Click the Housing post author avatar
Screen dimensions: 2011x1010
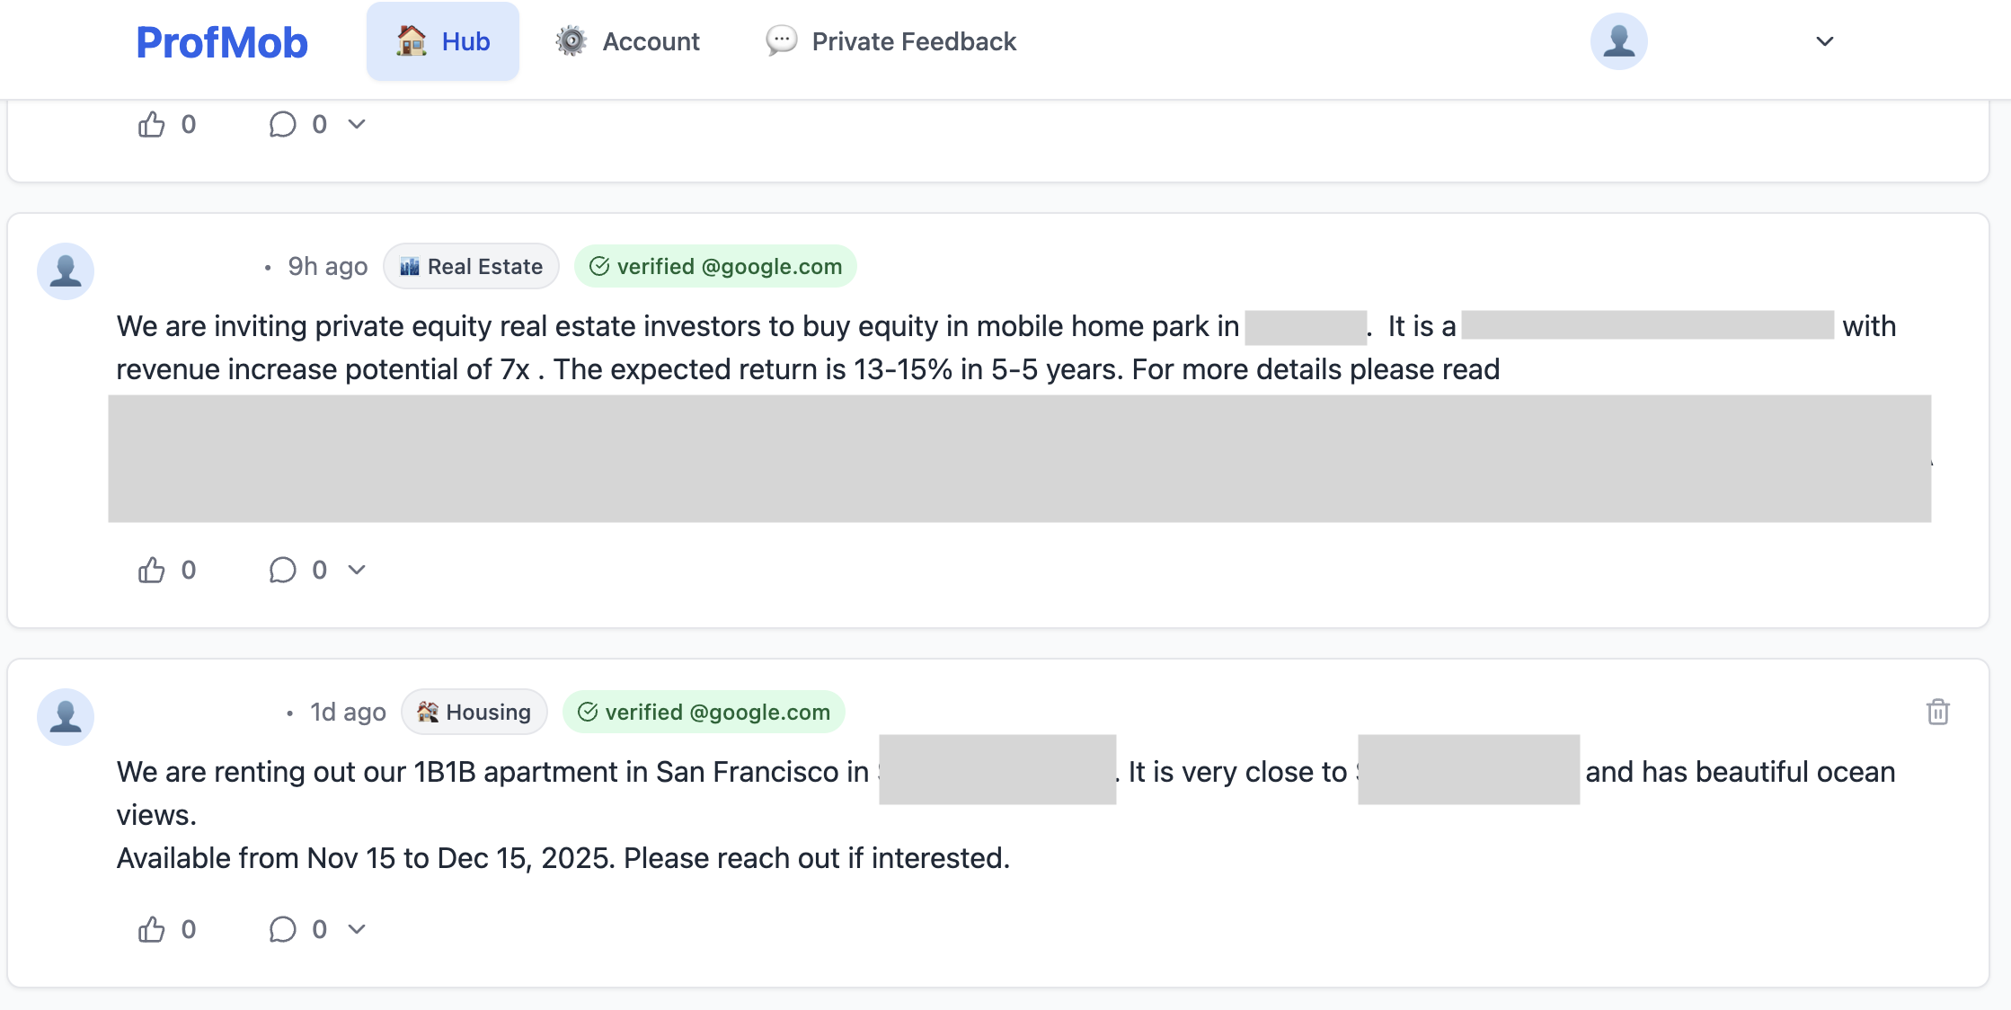click(66, 716)
